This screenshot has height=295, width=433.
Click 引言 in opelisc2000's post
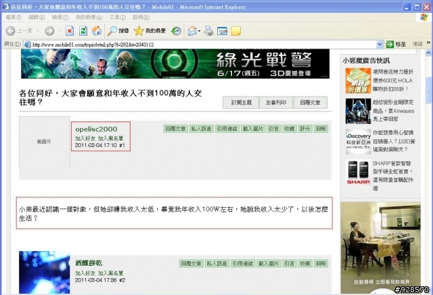[x=273, y=129]
